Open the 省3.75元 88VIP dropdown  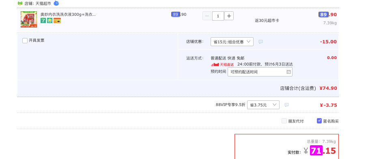click(263, 105)
